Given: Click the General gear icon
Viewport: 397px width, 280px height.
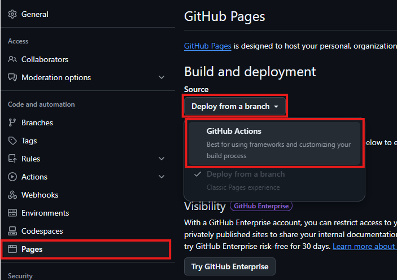Looking at the screenshot, I should pos(12,14).
